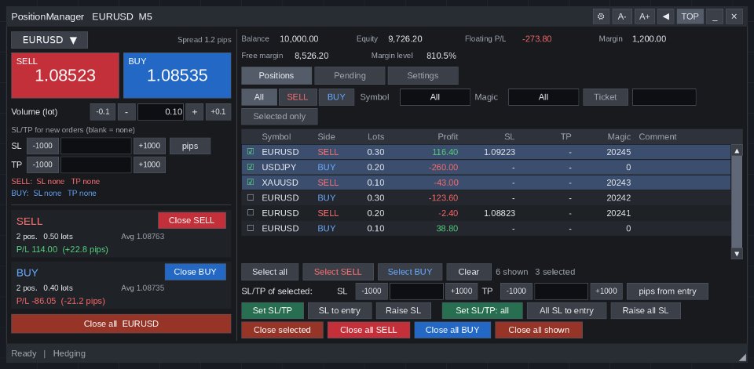The height and width of the screenshot is (369, 754).
Task: Decrease volume by 0.1 lot
Action: [103, 112]
